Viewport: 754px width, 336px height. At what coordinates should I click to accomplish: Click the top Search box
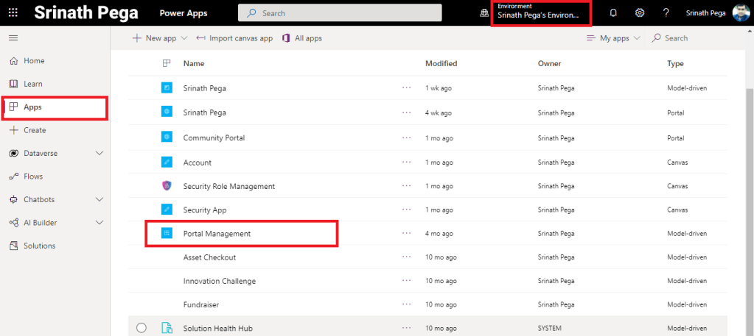340,12
